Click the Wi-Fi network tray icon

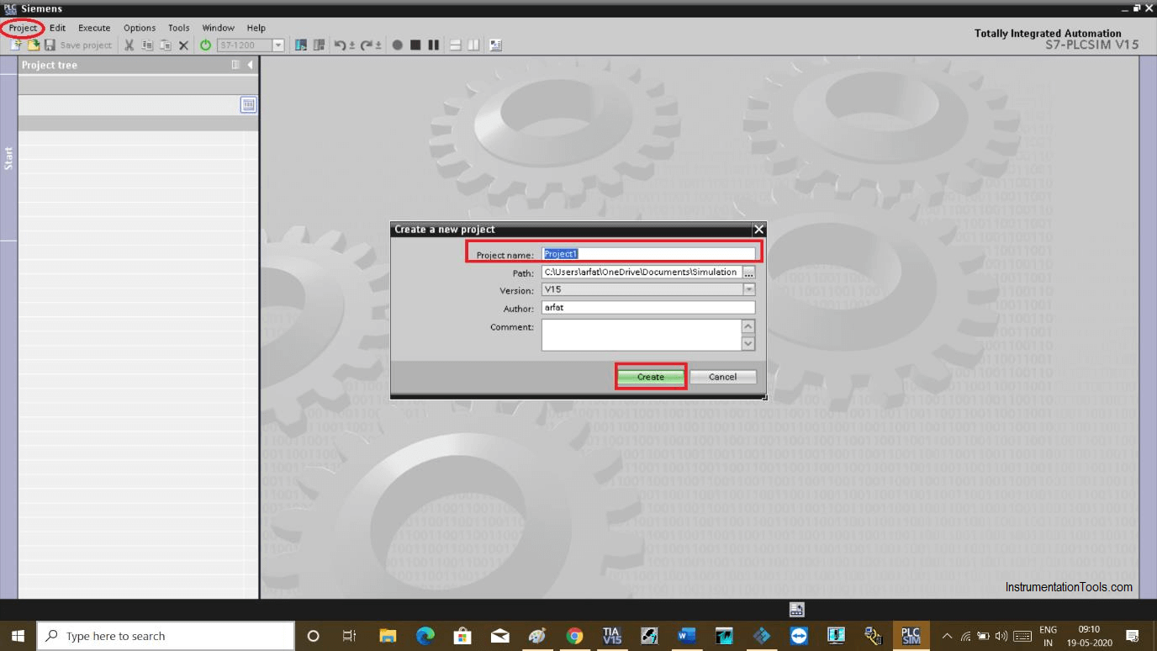tap(965, 637)
